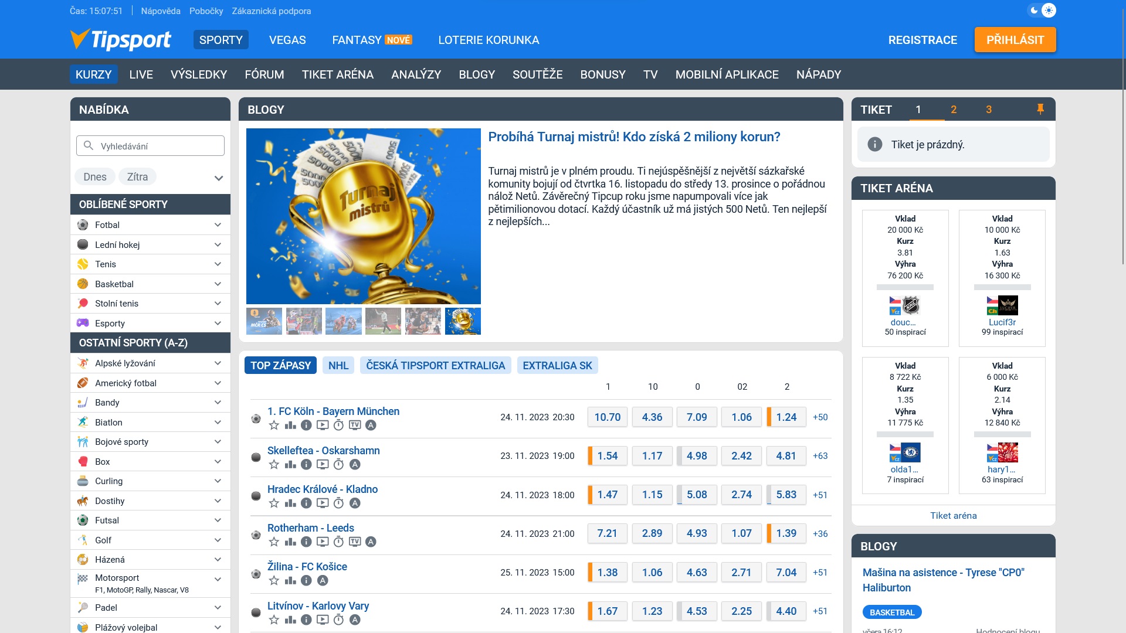Open info icon for 1. FC Köln match
This screenshot has height=633, width=1126.
(x=306, y=426)
